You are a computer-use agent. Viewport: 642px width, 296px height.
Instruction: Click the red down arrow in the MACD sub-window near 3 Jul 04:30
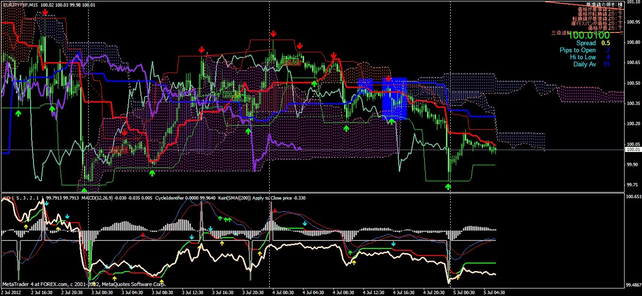coord(143,234)
